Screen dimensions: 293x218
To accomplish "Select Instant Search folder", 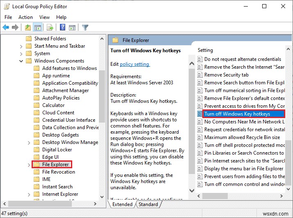I will pos(57,187).
